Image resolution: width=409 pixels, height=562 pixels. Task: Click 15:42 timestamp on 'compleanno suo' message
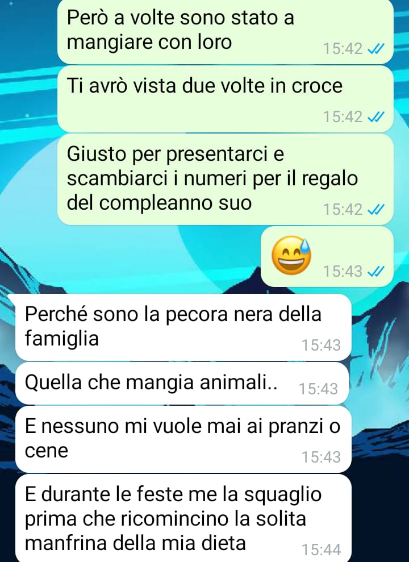point(343,209)
